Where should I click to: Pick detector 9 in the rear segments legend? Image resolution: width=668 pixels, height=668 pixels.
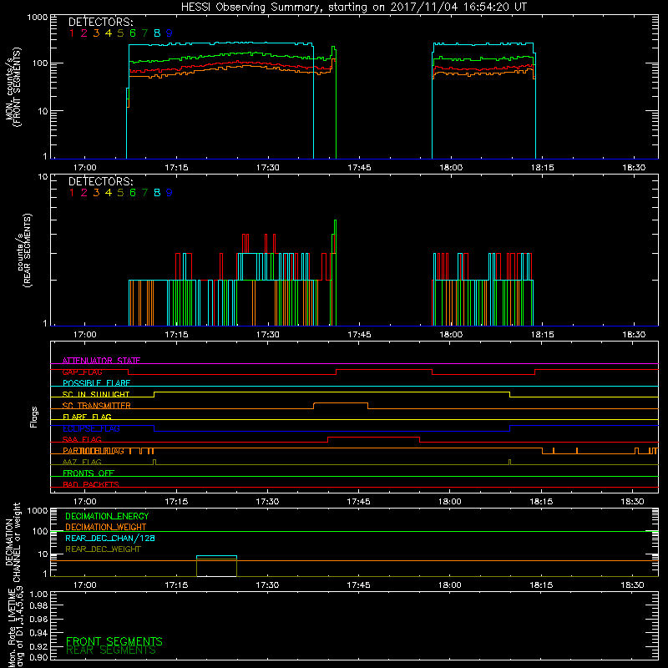[170, 193]
